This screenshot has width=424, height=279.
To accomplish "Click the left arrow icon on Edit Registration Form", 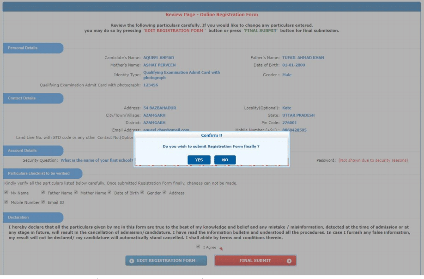I will [132, 261].
